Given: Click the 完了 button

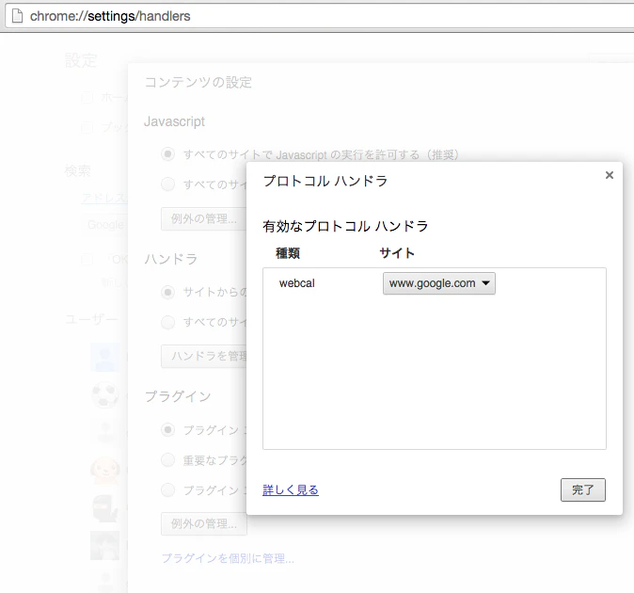Looking at the screenshot, I should (582, 489).
